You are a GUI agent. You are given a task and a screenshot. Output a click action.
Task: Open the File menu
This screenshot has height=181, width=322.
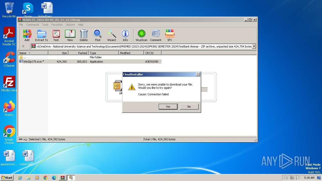point(21,25)
